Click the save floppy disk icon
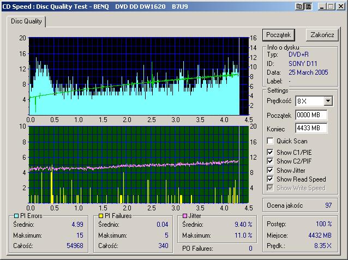 308,7
